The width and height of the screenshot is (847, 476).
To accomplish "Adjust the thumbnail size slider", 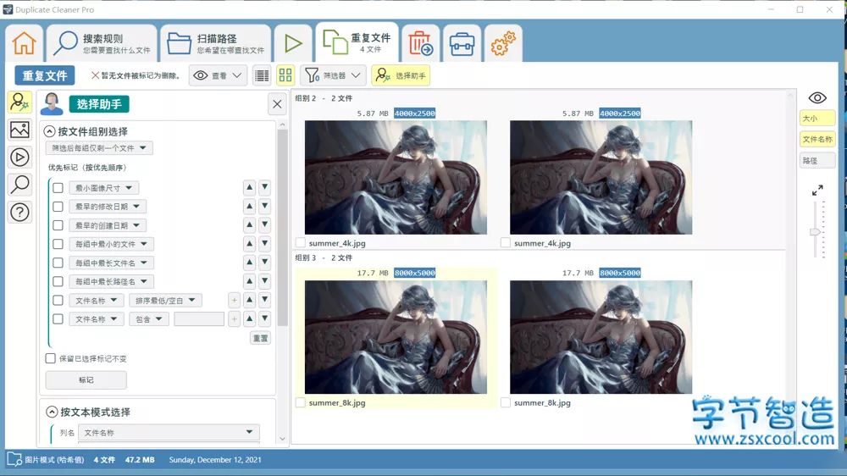I will pyautogui.click(x=815, y=232).
